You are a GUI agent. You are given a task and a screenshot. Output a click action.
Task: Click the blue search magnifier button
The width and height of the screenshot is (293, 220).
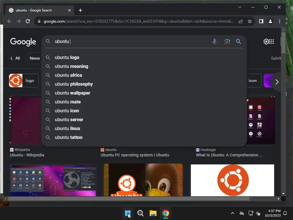238,41
